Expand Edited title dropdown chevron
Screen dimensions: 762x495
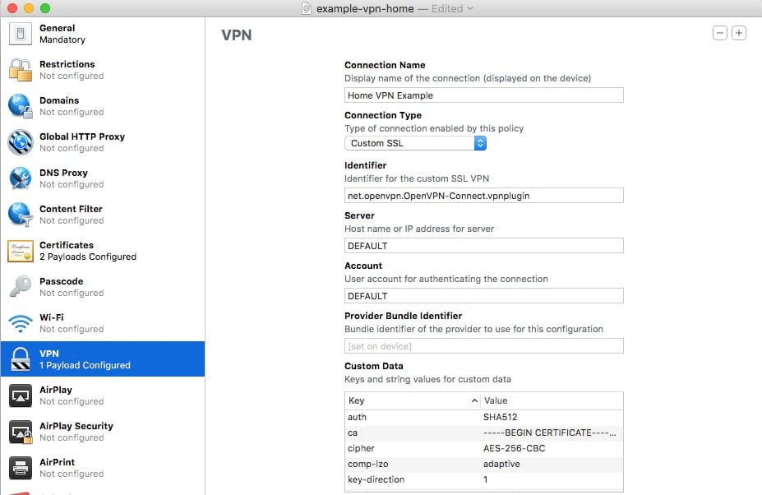(x=470, y=8)
